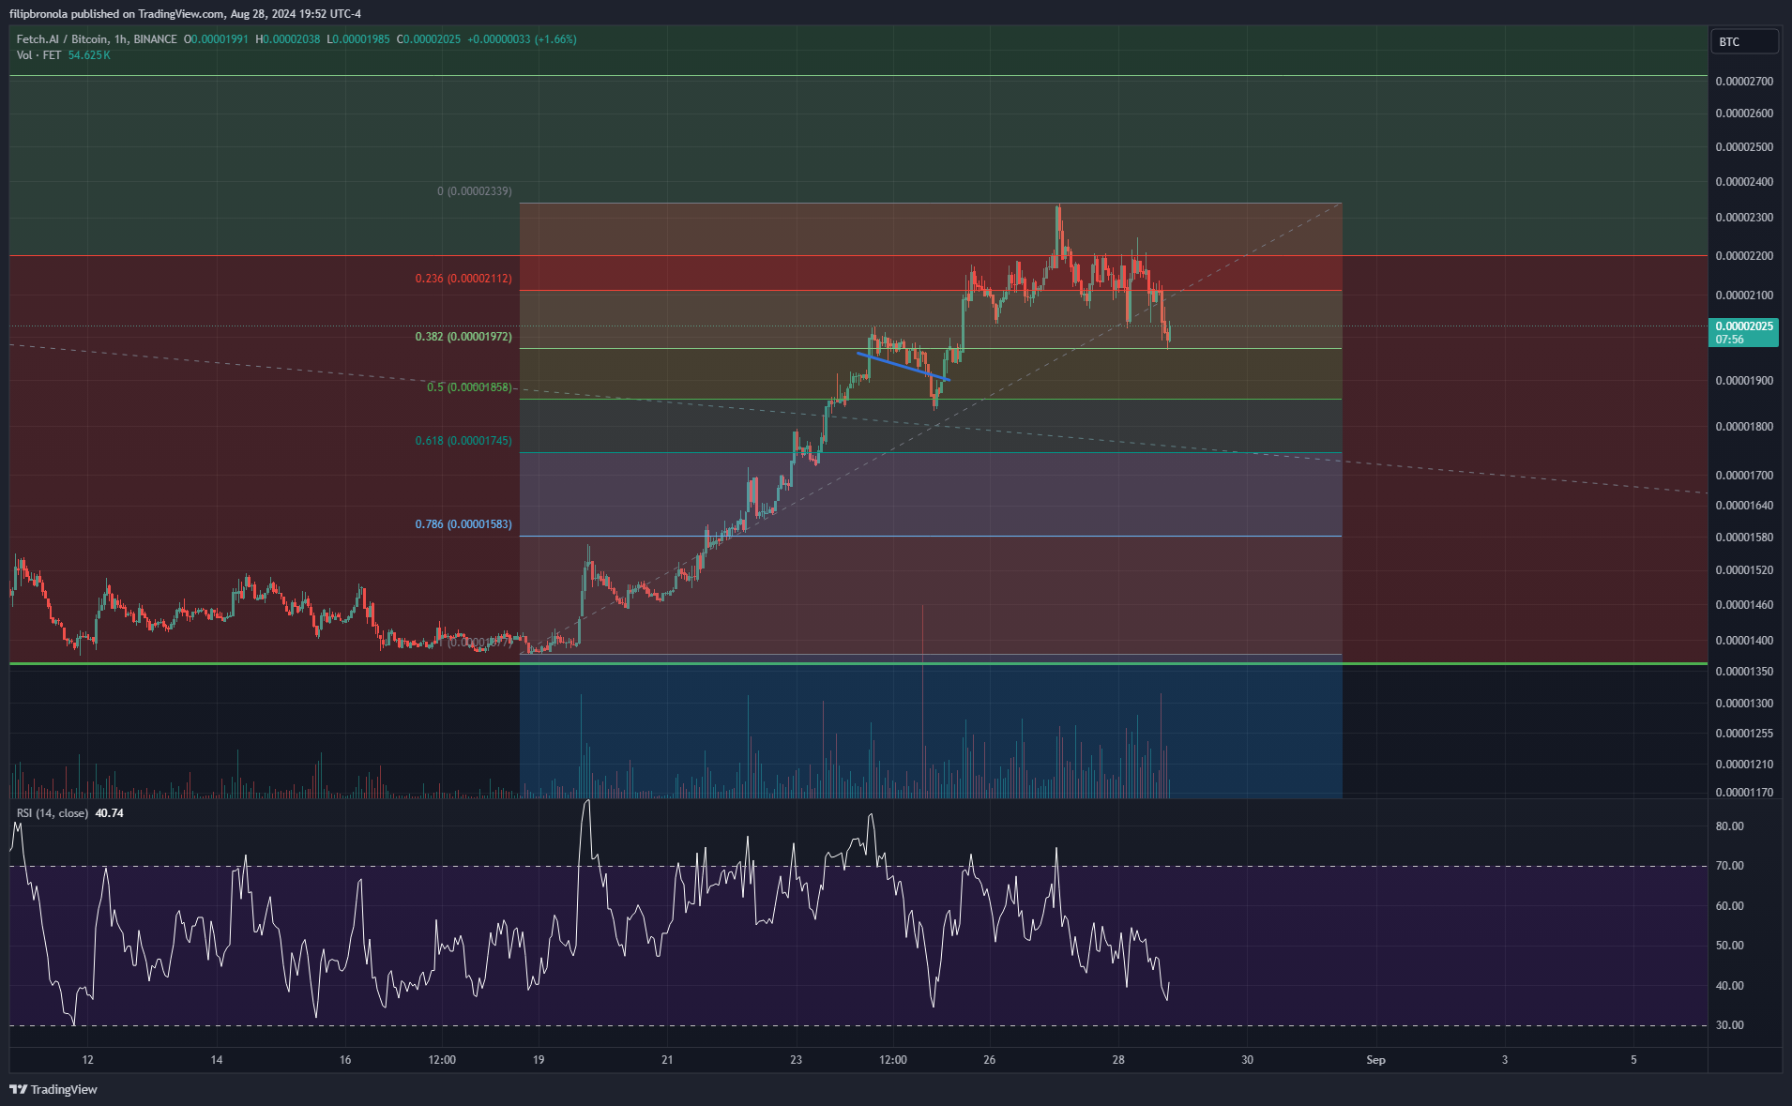The width and height of the screenshot is (1792, 1106).
Task: Click the 0.382 (0.00001972) Fibonacci label
Action: 463,337
